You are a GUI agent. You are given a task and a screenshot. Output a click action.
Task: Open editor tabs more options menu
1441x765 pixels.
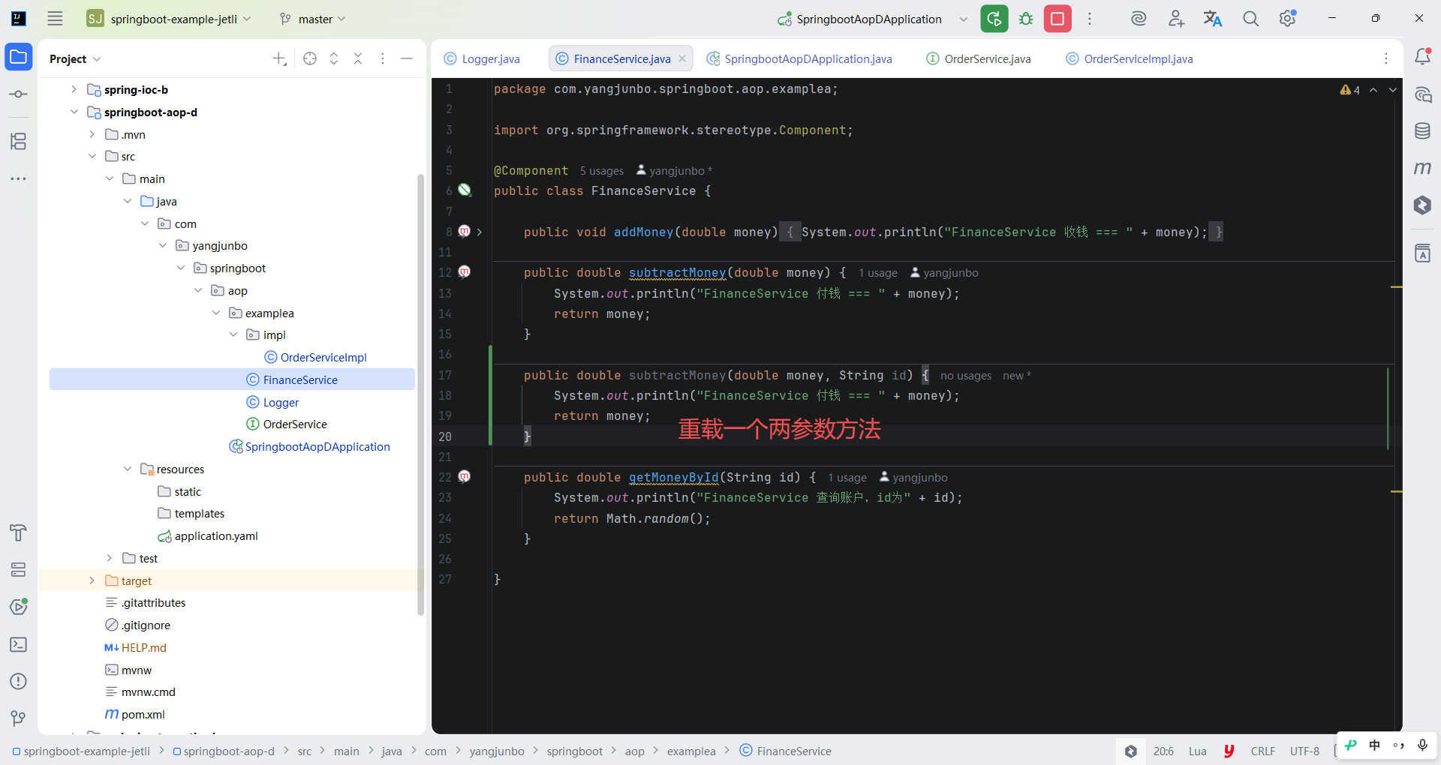(x=1386, y=58)
